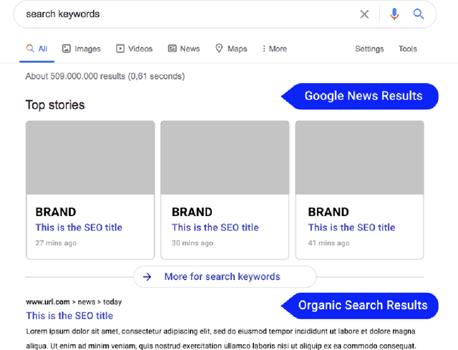Screen dimensions: 458x350
Task: Start voice search with the microphone icon
Action: pos(394,14)
